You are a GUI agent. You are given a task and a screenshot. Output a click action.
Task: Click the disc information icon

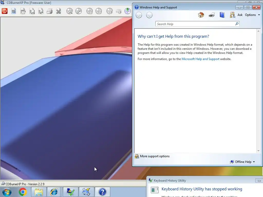109,11
